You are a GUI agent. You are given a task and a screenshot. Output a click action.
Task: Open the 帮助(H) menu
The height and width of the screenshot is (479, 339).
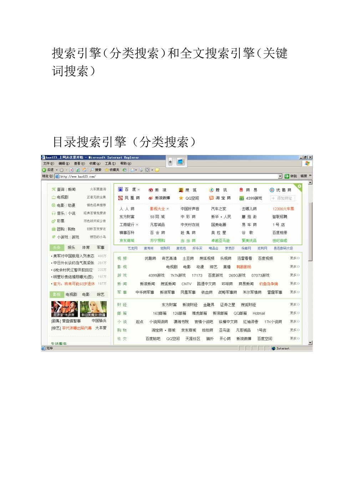[x=126, y=164]
